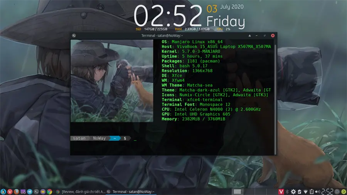Click the large 02:52 desktop clock

168,16
